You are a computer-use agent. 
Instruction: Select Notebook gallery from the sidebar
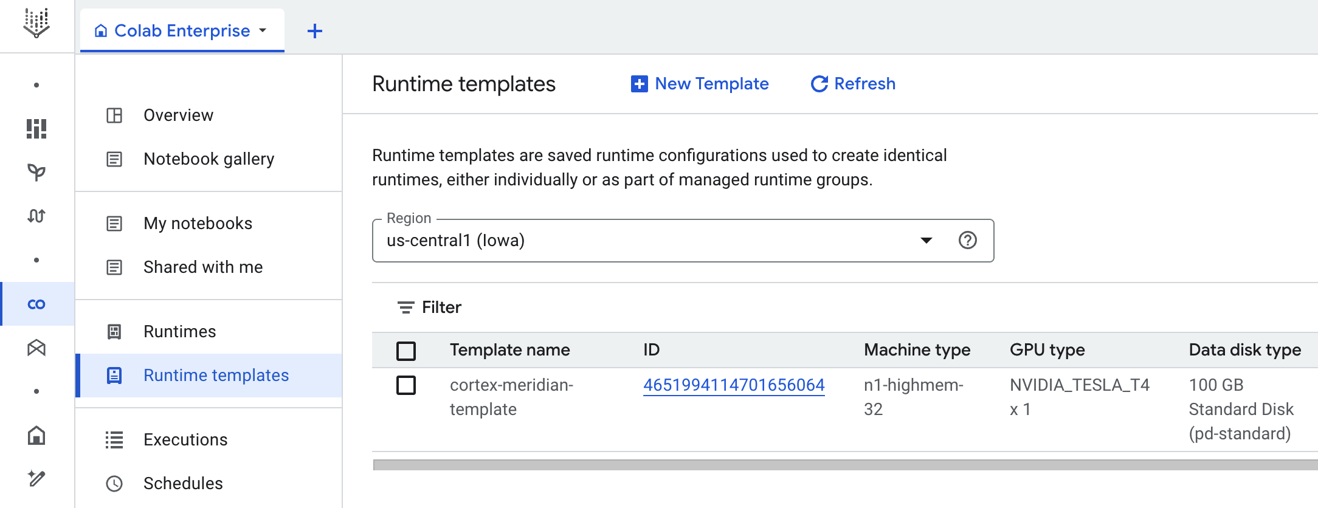tap(209, 159)
